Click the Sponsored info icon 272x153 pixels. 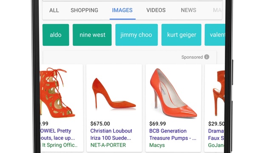click(207, 57)
